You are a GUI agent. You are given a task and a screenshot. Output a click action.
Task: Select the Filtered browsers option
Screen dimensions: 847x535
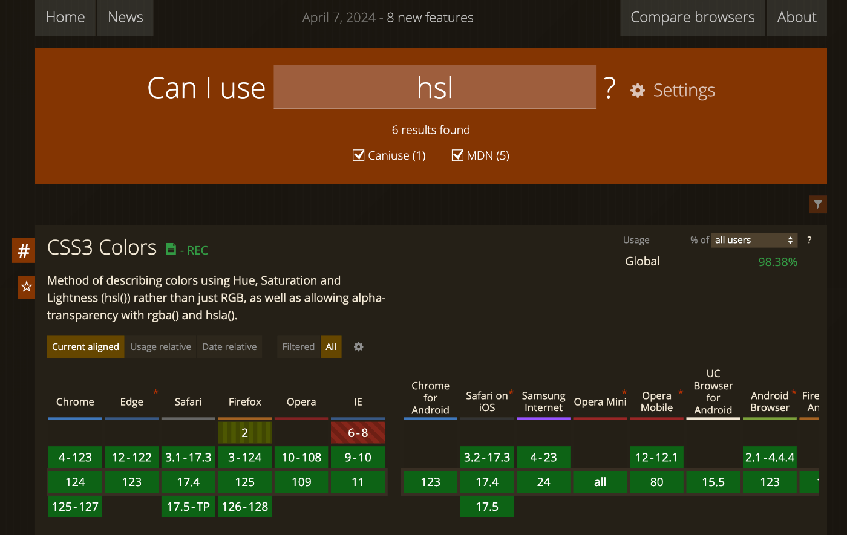[298, 347]
